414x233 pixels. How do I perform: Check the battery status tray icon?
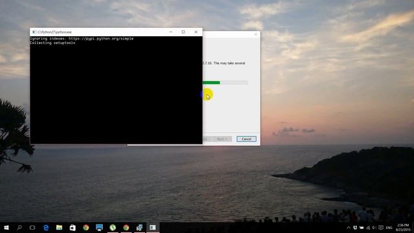point(361,228)
